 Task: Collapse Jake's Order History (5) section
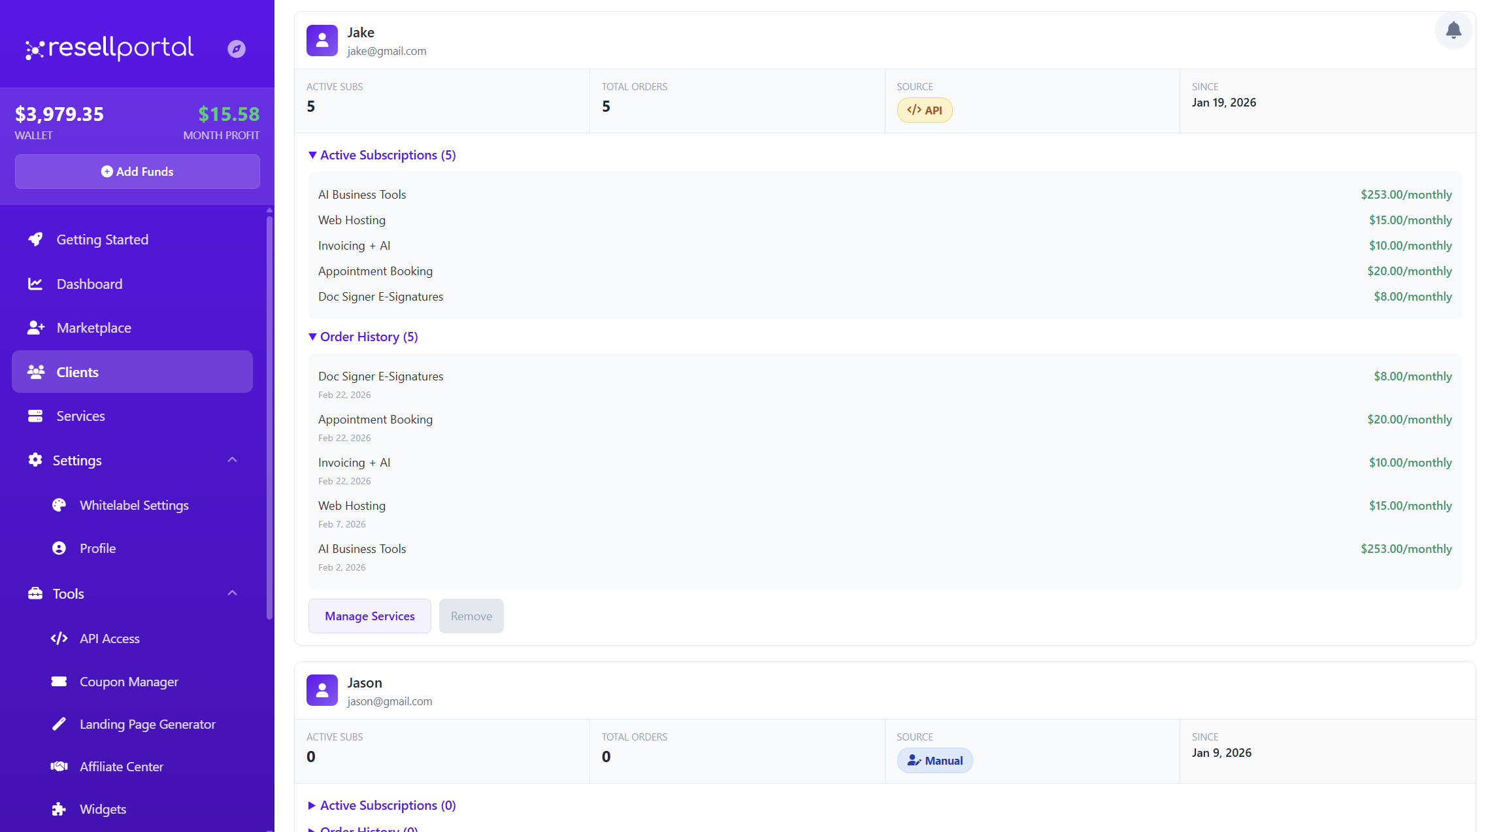point(363,337)
